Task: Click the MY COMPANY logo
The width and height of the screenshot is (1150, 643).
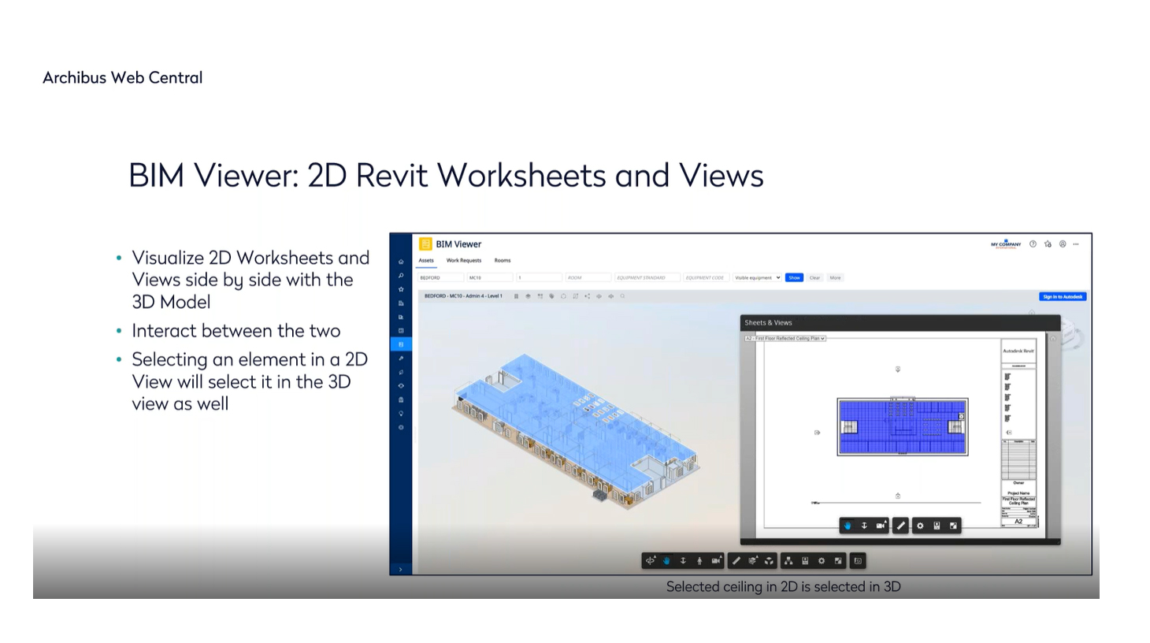Action: [x=1006, y=244]
